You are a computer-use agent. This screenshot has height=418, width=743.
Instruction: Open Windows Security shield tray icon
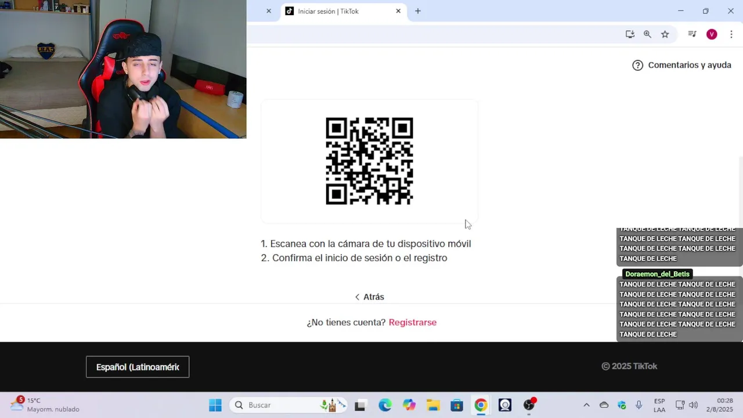(x=622, y=405)
